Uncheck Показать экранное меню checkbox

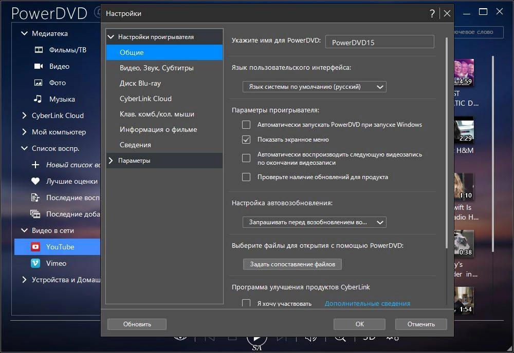coord(246,140)
